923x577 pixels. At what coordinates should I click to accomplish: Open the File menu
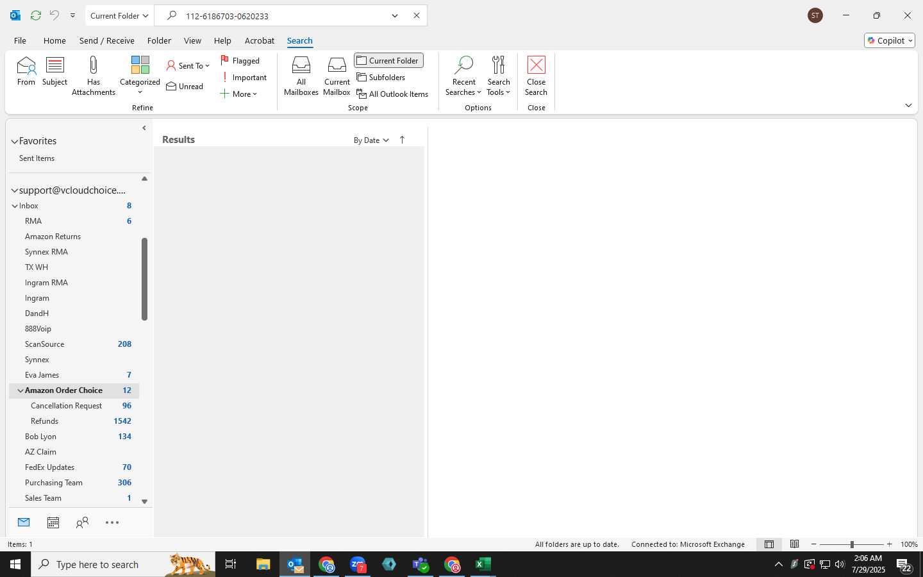click(x=20, y=40)
